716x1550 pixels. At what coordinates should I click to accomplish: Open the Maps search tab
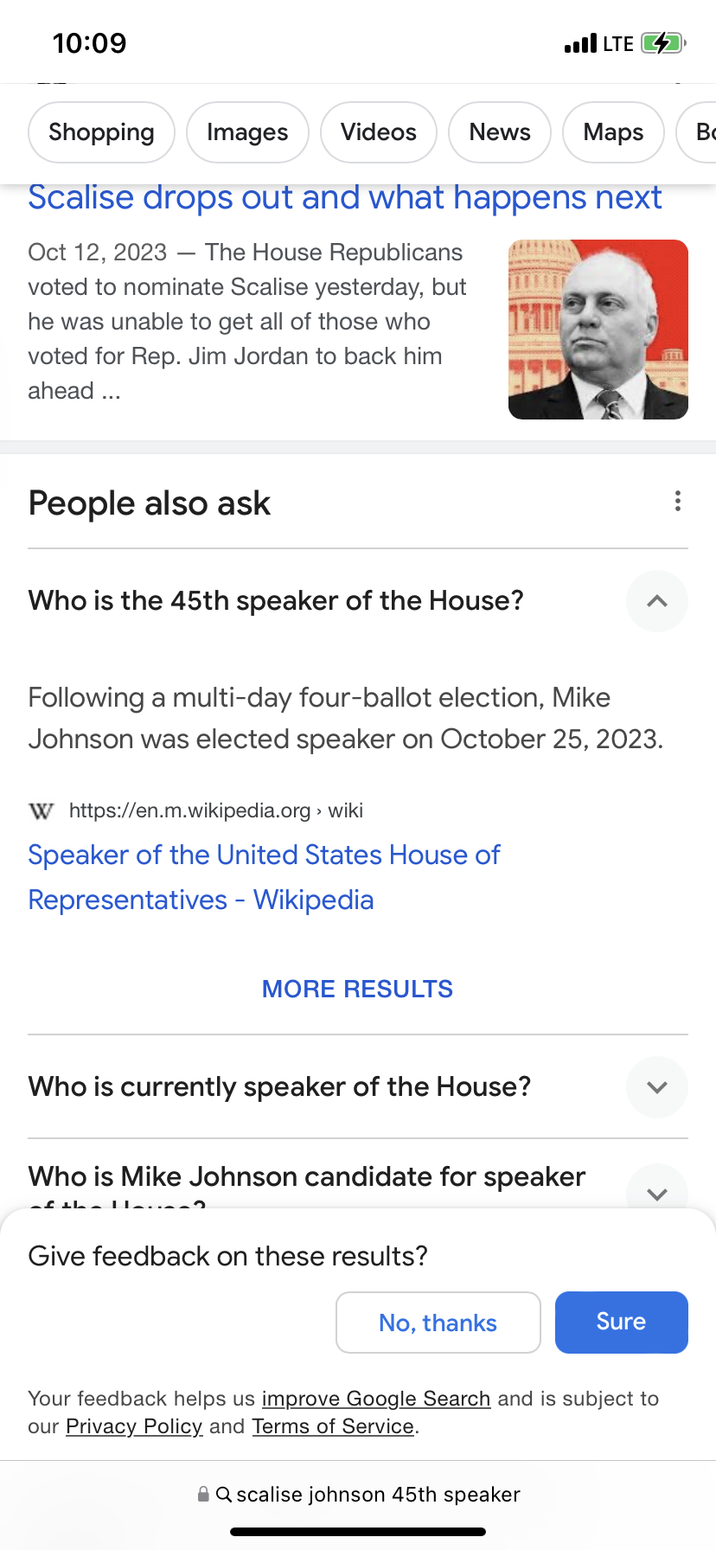click(x=613, y=132)
